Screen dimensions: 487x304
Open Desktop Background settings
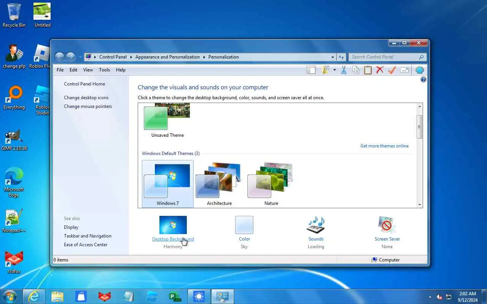173,232
